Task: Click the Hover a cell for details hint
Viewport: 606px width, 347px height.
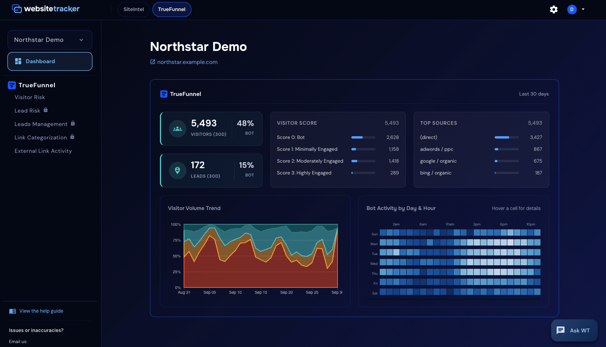Action: pos(516,208)
